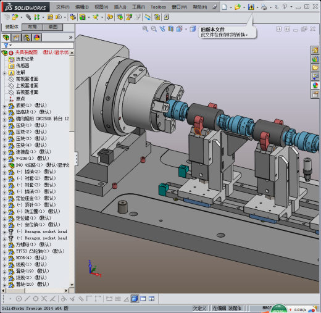Click the File Explorer folder task pane icon
The image size is (321, 313).
pyautogui.click(x=315, y=68)
